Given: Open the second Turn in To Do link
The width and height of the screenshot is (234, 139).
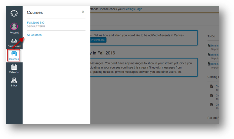Looking at the screenshot, I should 215,55.
